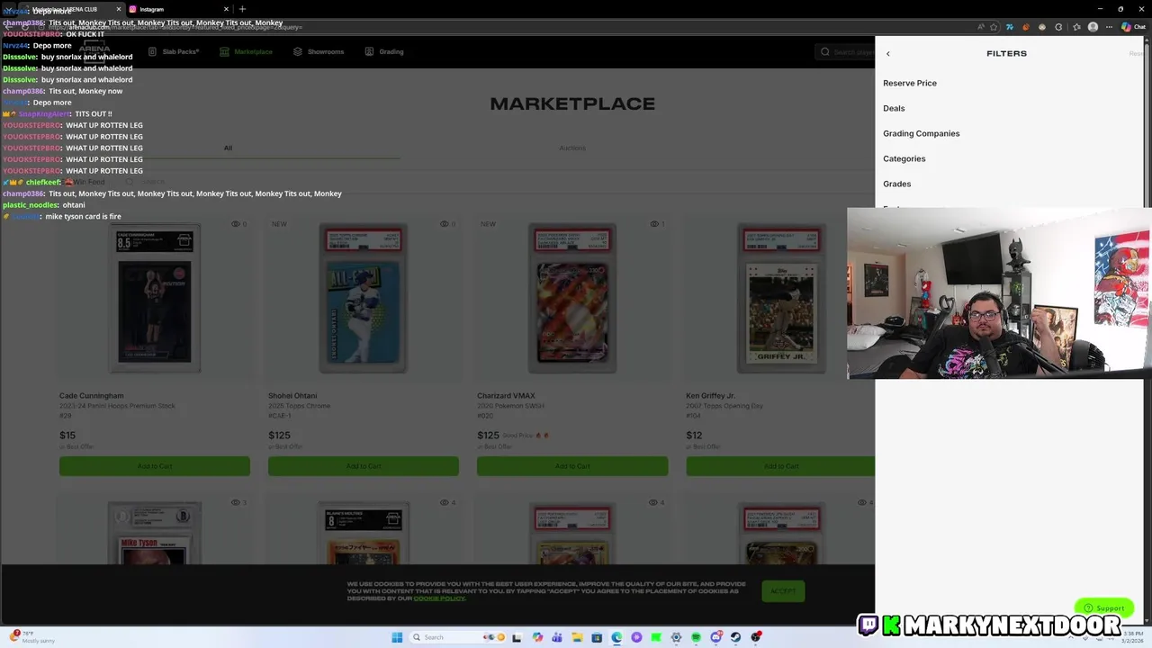This screenshot has width=1152, height=648.
Task: Open the Support chat button
Action: (1104, 607)
